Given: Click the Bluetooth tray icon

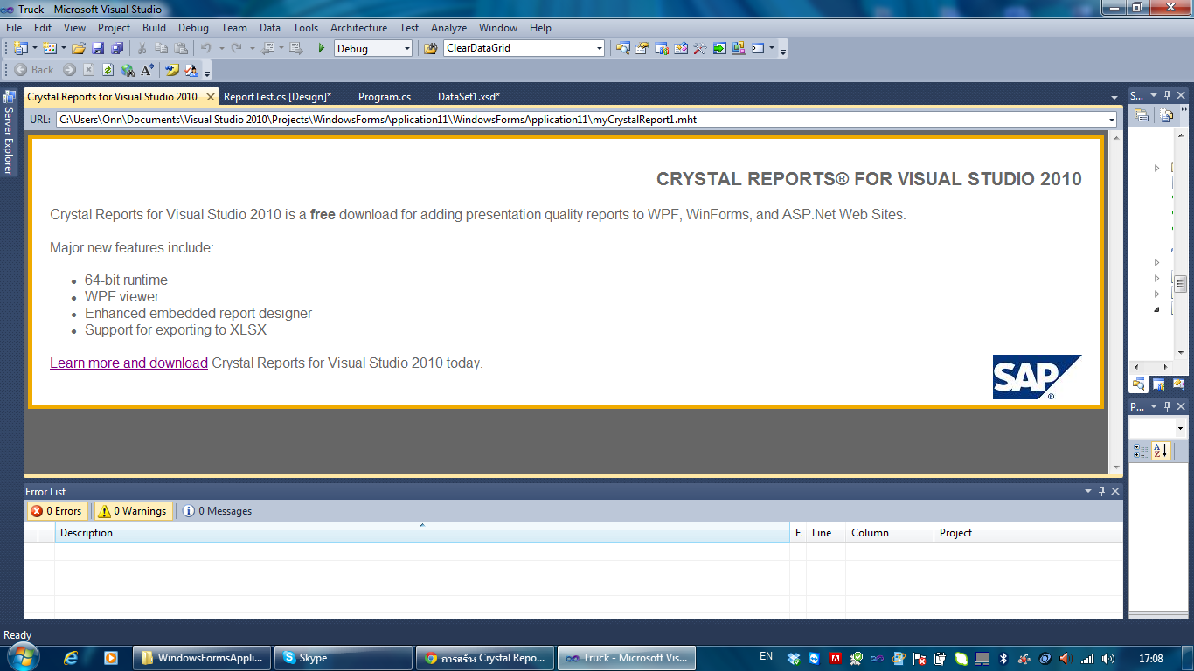Looking at the screenshot, I should [1003, 658].
